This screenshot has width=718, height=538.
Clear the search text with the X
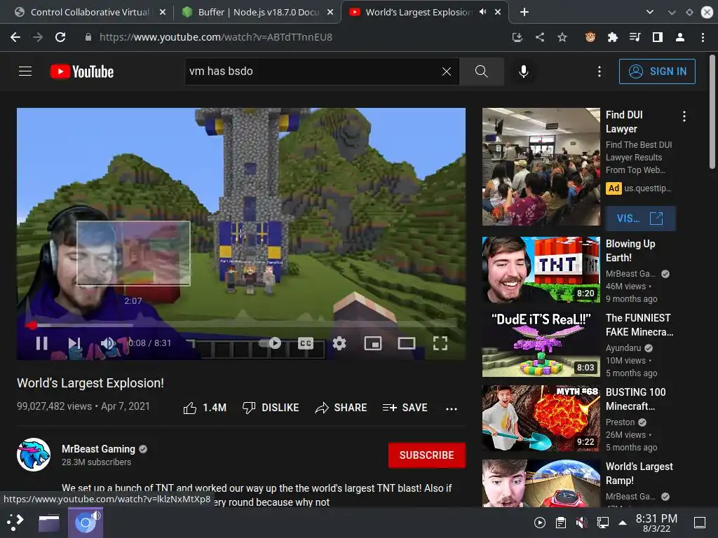pyautogui.click(x=447, y=71)
